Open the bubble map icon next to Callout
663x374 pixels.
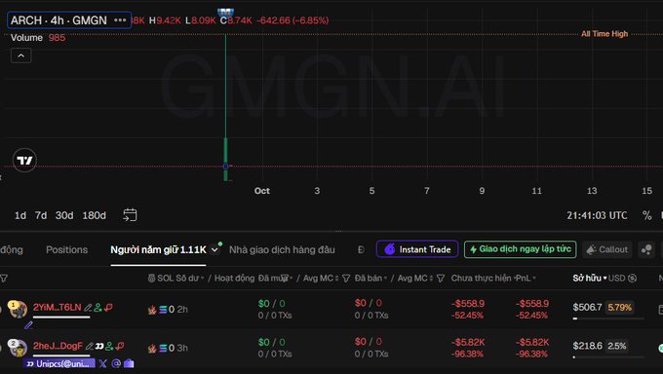tap(646, 249)
